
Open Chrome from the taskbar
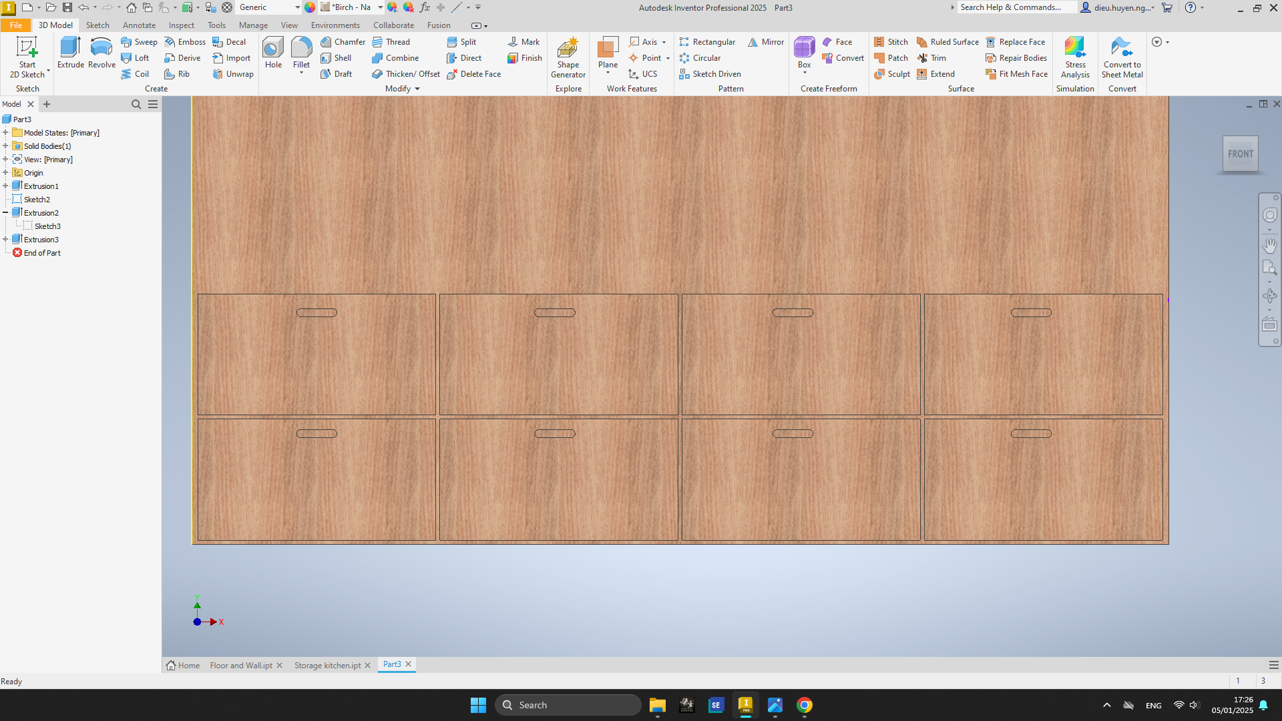point(805,705)
